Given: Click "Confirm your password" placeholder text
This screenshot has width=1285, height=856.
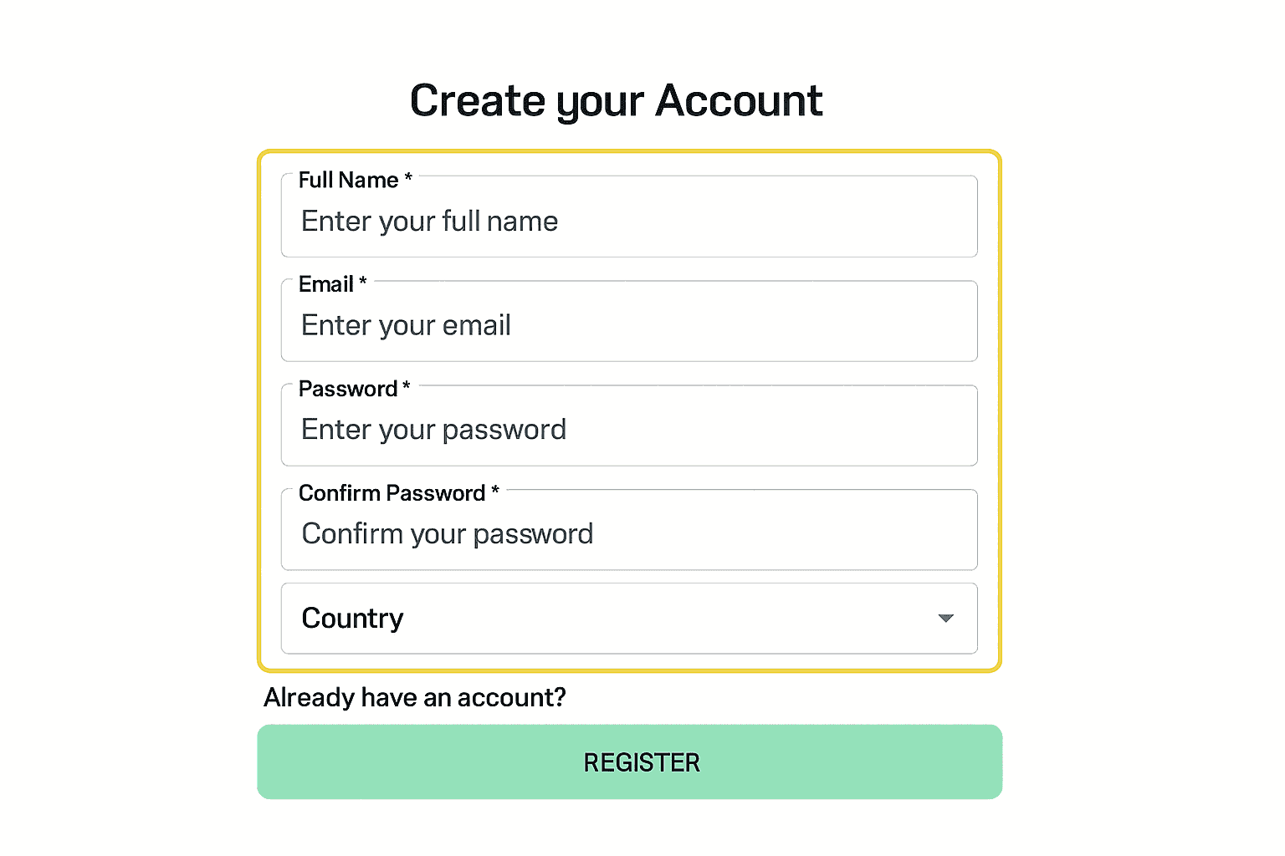Looking at the screenshot, I should [x=447, y=534].
